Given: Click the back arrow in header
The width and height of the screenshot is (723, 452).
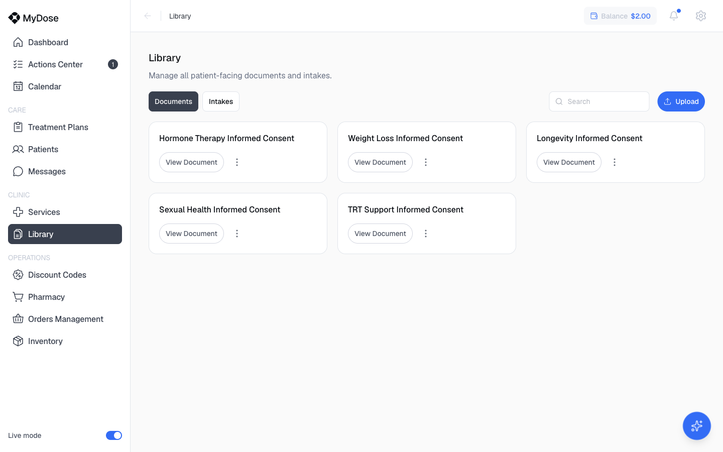Looking at the screenshot, I should pos(148,16).
